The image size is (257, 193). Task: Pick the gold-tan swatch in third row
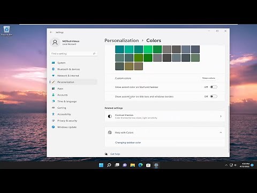[129, 66]
